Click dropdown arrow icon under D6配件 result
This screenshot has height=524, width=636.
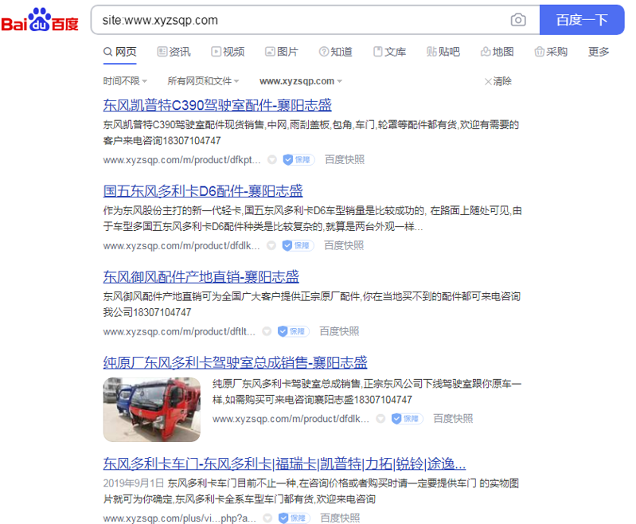271,246
